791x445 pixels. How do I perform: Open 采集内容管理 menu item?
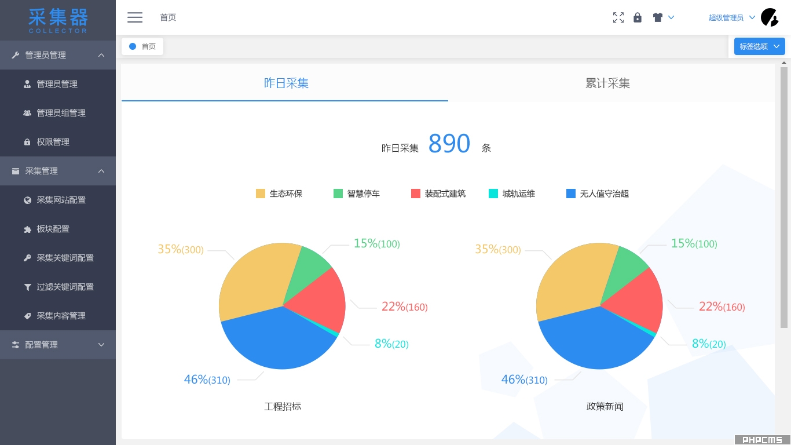tap(58, 316)
